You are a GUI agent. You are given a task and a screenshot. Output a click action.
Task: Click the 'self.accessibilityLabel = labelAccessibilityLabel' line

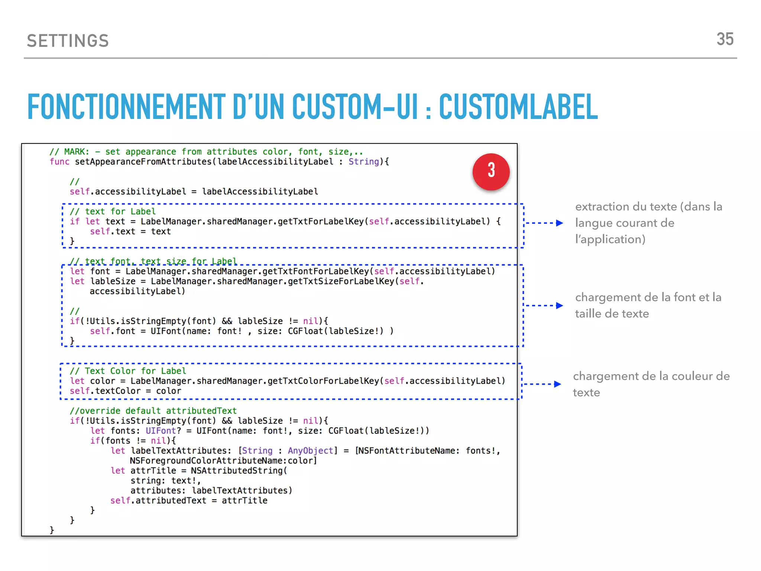click(194, 191)
